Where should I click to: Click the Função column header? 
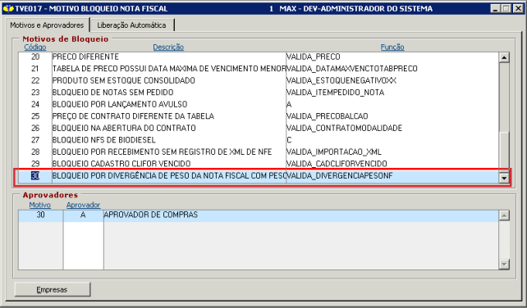(392, 47)
